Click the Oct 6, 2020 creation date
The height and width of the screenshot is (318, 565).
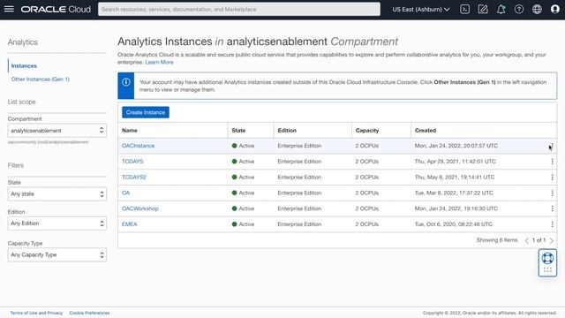[x=453, y=224]
